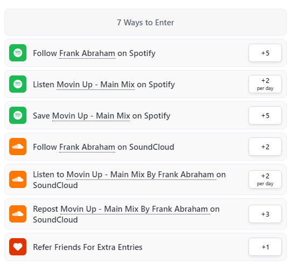This screenshot has height=264, width=291.
Task: Click the SoundCloud icon beside Repost Movin Up
Action: (x=18, y=214)
